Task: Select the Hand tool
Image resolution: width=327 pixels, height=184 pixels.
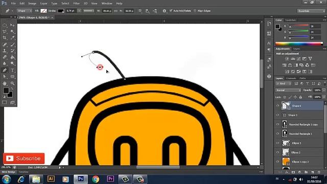Action: tap(5, 83)
